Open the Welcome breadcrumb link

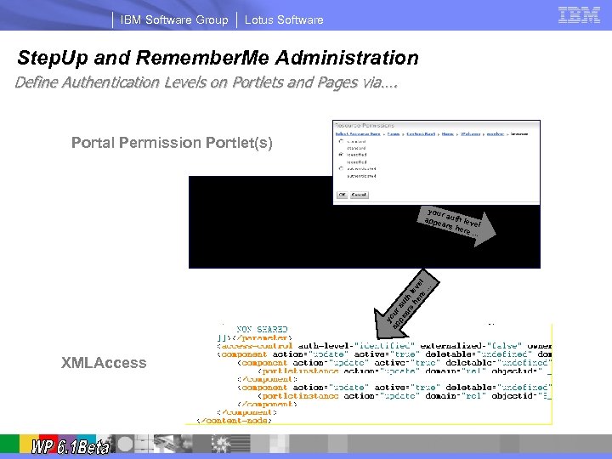(470, 134)
